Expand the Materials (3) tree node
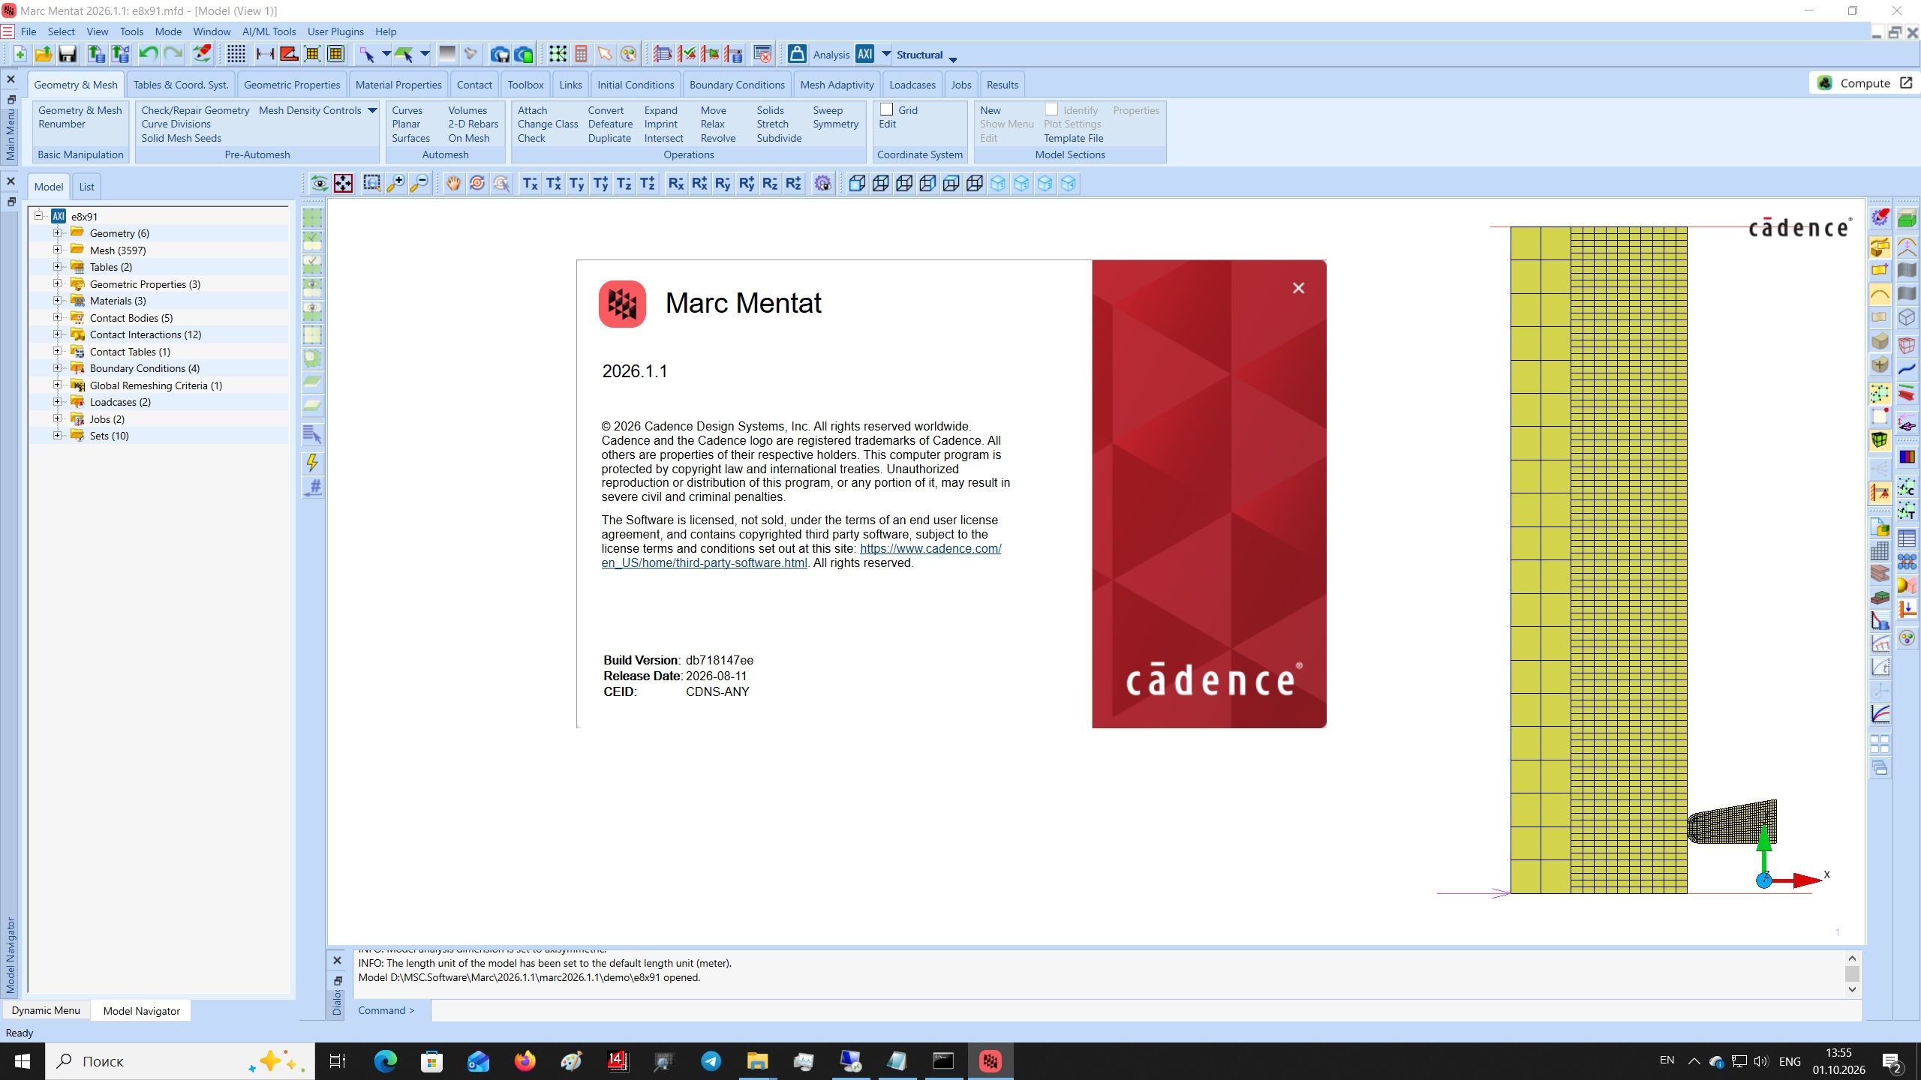 57,301
